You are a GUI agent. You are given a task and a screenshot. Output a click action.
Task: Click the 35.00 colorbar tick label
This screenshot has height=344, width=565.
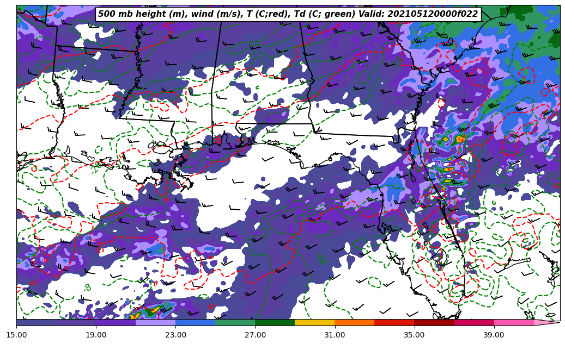[414, 335]
